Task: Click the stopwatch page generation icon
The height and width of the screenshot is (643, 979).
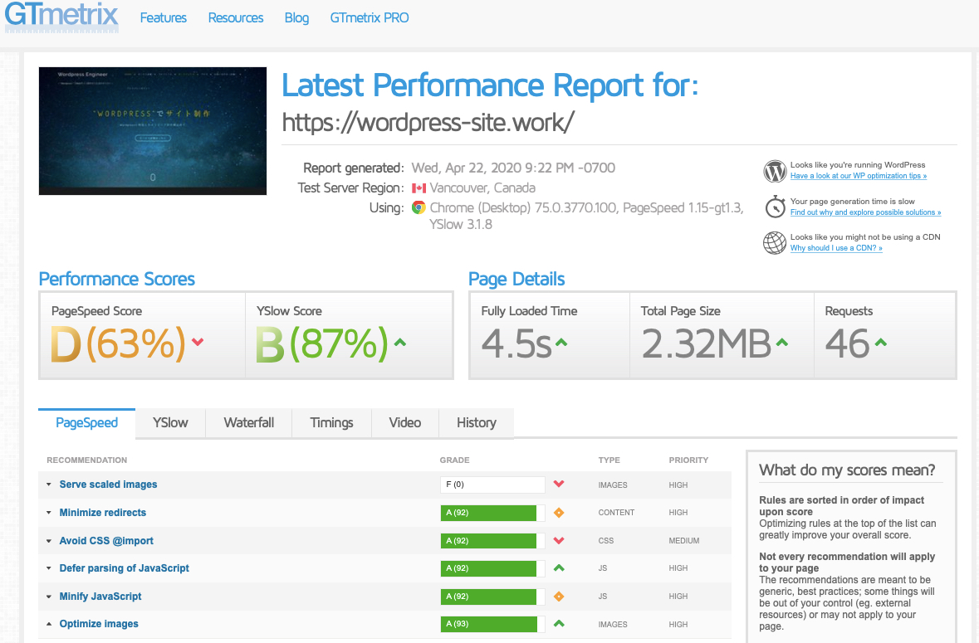Action: pos(775,207)
